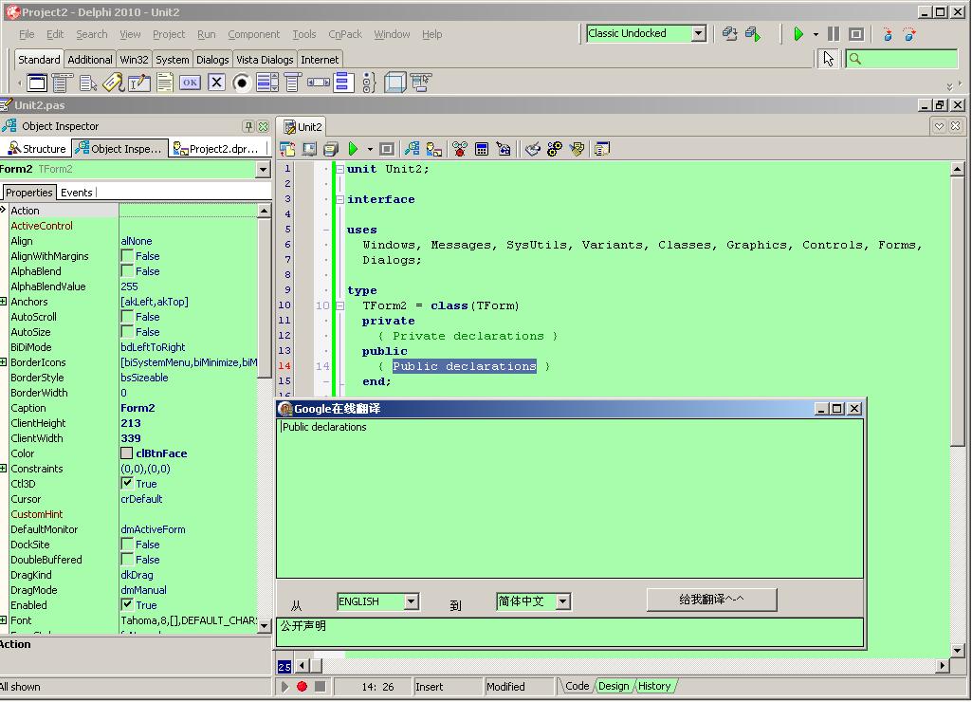Open the Classic Undocked desktop layout dropdown

click(699, 33)
